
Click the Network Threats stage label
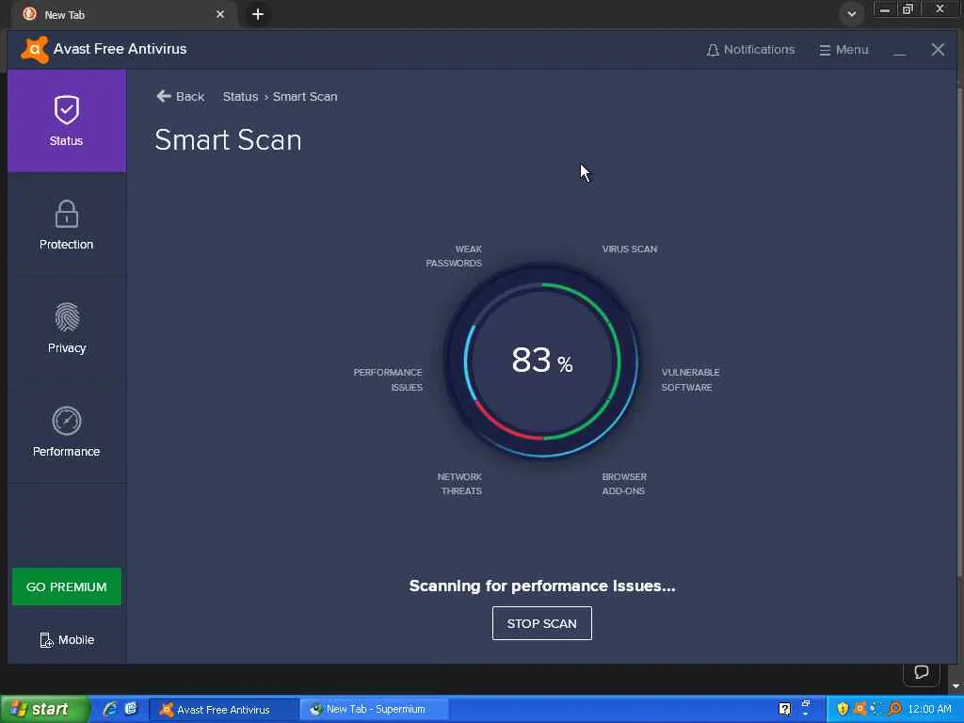pyautogui.click(x=459, y=484)
